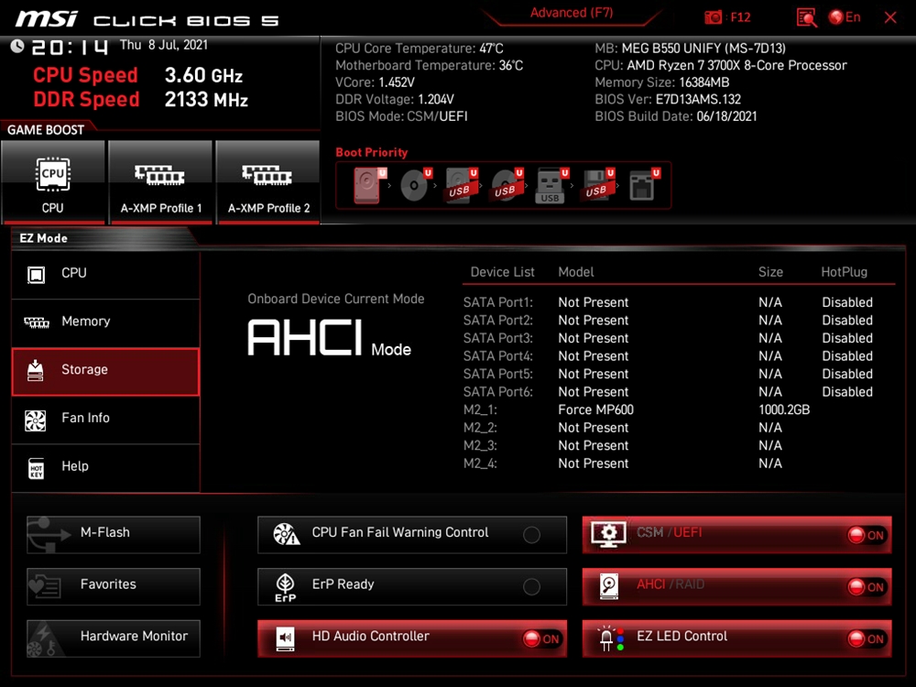Click SATA Port1 row label
The width and height of the screenshot is (916, 687).
(x=497, y=302)
